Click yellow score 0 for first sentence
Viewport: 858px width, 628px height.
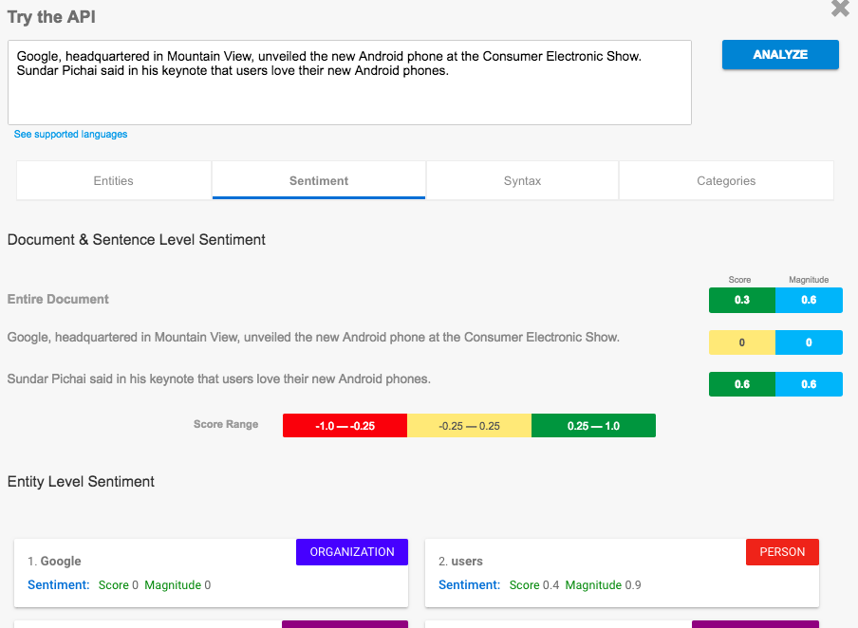tap(742, 342)
